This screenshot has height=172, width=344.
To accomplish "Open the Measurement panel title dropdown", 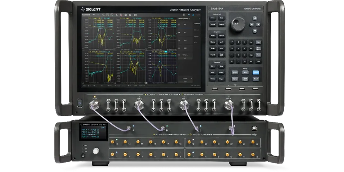I will pos(184,19).
